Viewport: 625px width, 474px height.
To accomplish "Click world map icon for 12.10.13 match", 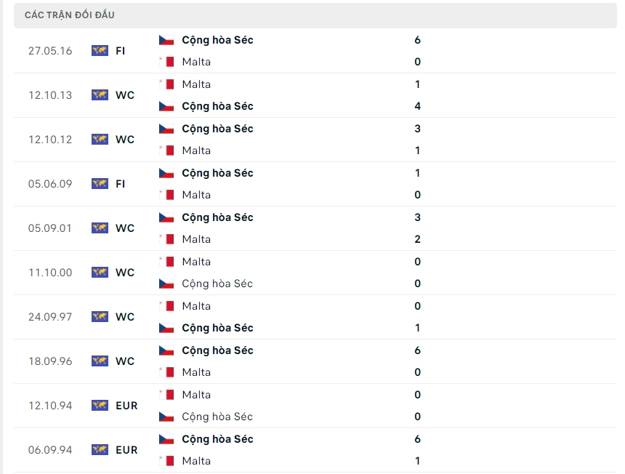I will coord(100,95).
